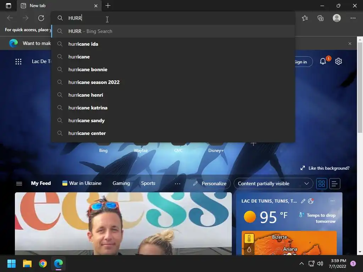Open the Collections panel
The height and width of the screenshot is (272, 363).
[320, 18]
